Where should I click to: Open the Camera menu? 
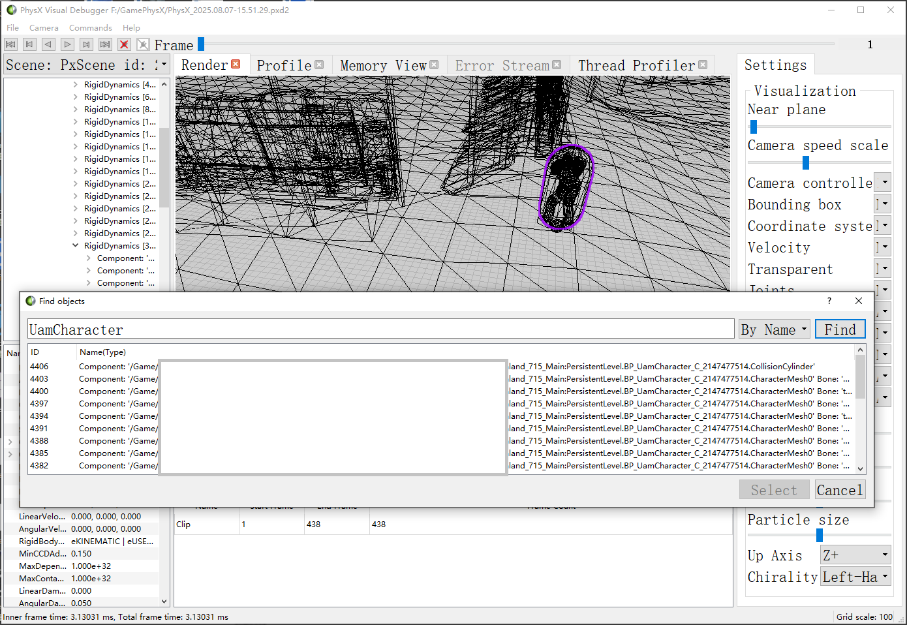(x=44, y=27)
